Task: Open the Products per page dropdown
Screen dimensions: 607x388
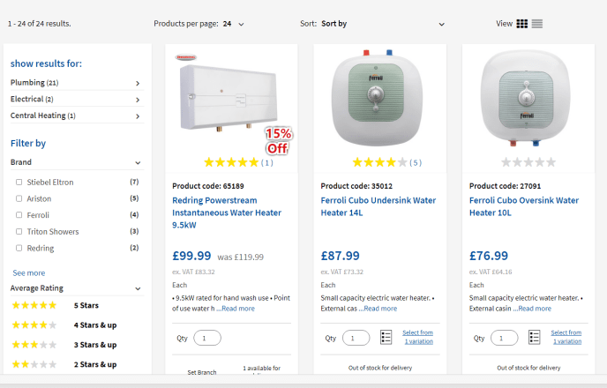Action: click(234, 24)
